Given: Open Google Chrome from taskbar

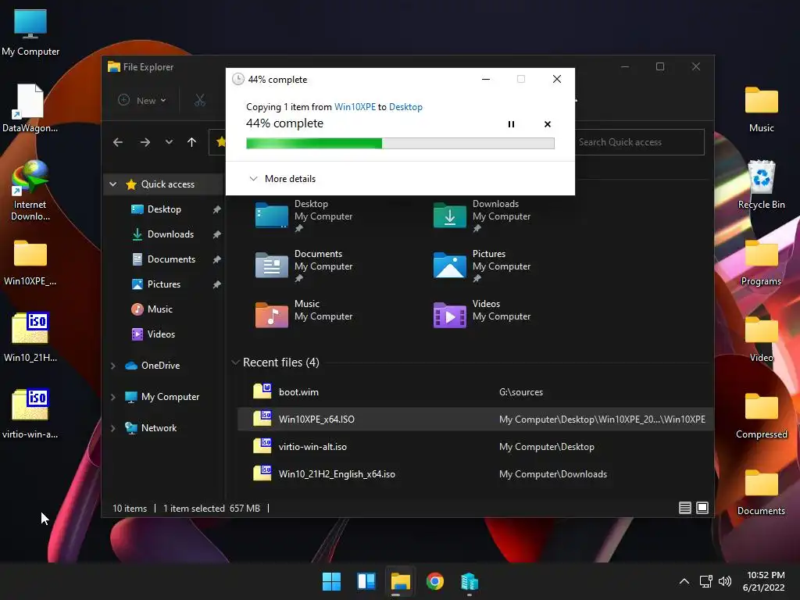Looking at the screenshot, I should [x=435, y=581].
